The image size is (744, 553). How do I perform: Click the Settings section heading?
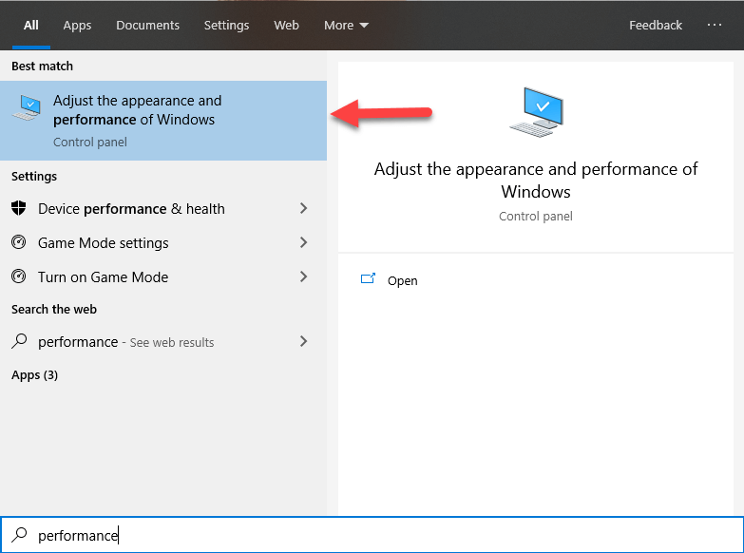pos(34,176)
